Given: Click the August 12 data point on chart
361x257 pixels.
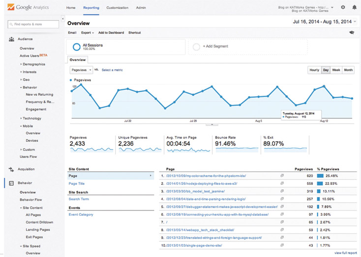Looking at the screenshot, I should [x=324, y=86].
